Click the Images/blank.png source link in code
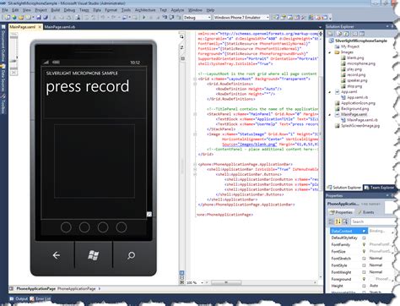Image resolution: width=400 pixels, height=306 pixels. [249, 145]
